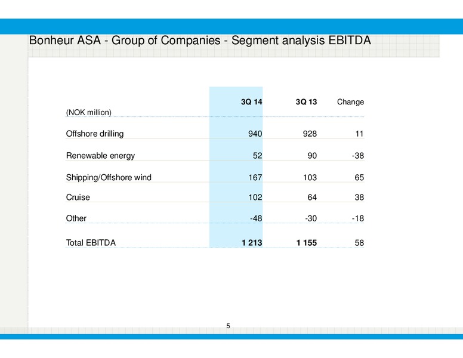Click Other 3Q 13 value -30

[311, 218]
